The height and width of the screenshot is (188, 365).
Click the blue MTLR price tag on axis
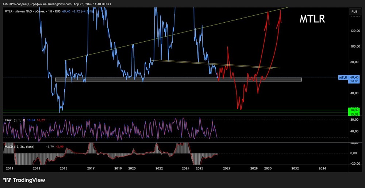coord(343,78)
